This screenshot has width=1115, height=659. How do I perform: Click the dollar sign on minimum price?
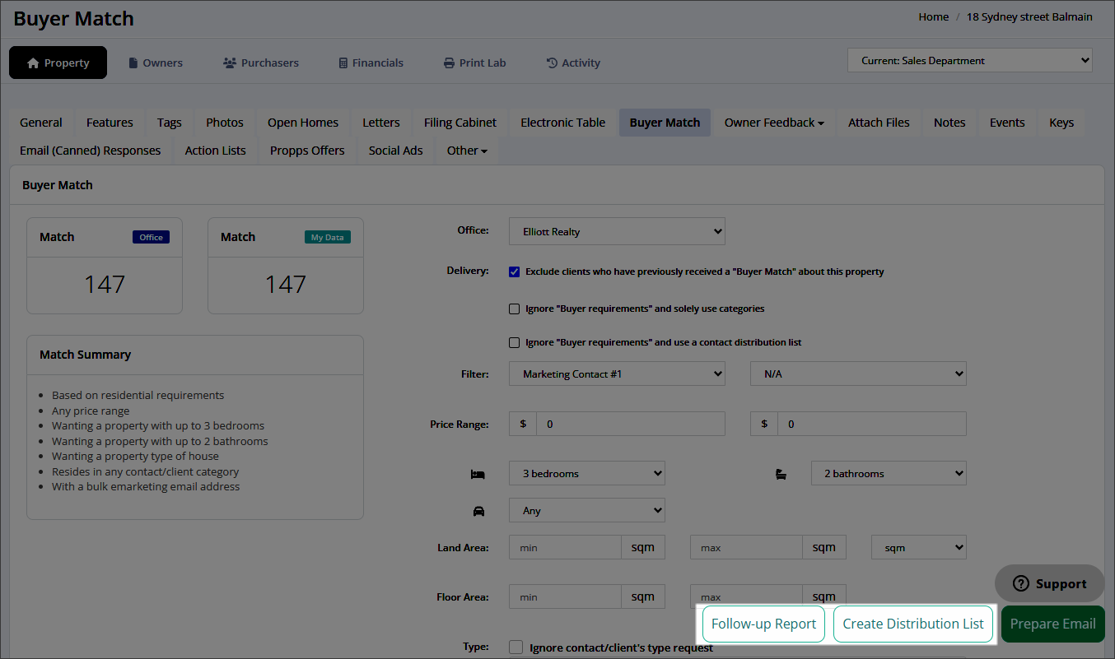523,424
